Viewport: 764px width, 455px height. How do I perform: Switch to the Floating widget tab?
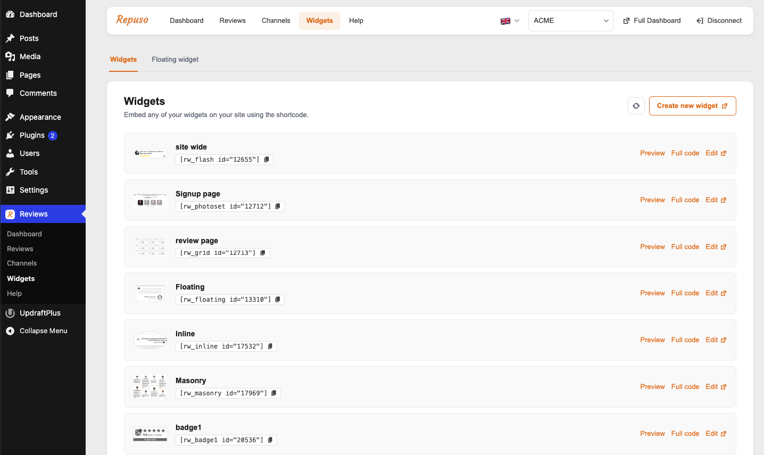[x=175, y=60]
